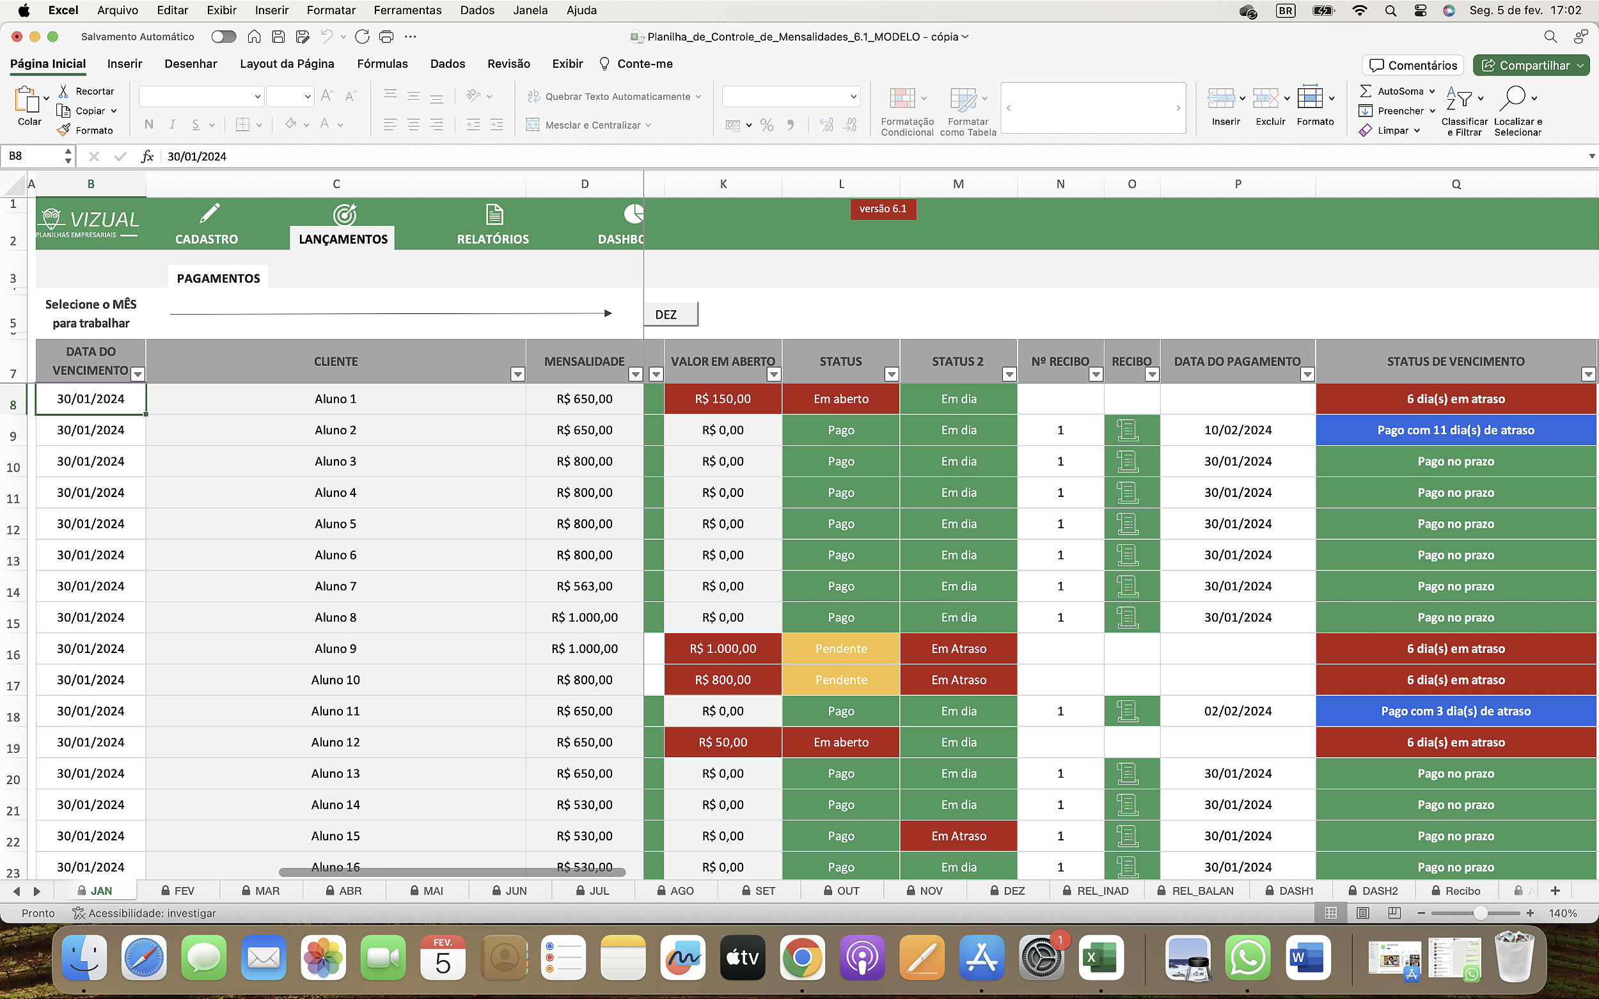Screen dimensions: 1599x999
Task: Click the Compartilhar button
Action: coord(1531,65)
